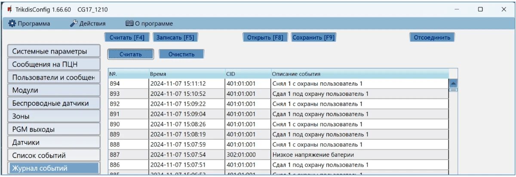The height and width of the screenshot is (177, 516).
Task: Click Считать button above event log
Action: 131,54
